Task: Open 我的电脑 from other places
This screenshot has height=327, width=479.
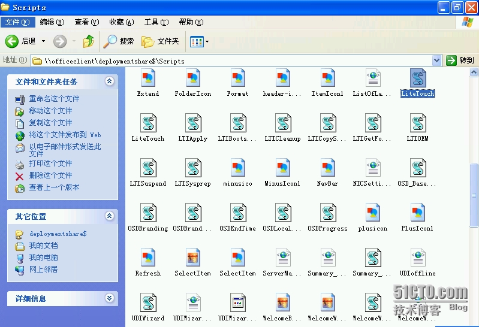Action: point(43,258)
